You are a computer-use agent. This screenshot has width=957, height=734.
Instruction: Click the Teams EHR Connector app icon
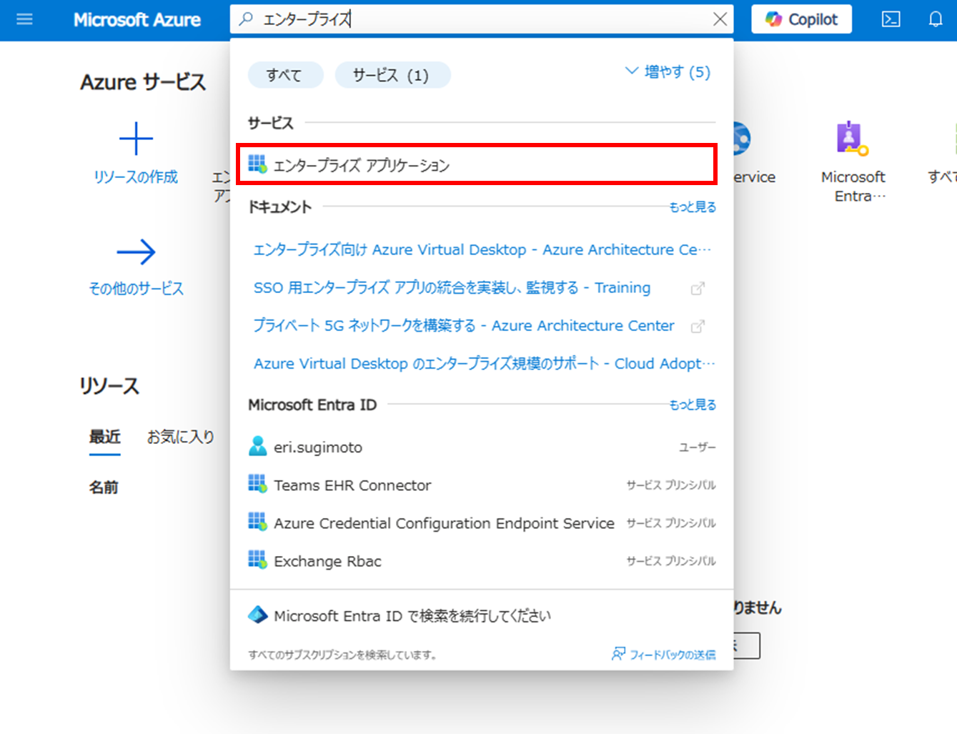[x=257, y=485]
